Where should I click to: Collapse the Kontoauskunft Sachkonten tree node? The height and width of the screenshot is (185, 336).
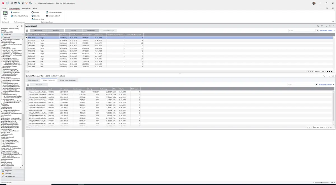click(x=2, y=61)
